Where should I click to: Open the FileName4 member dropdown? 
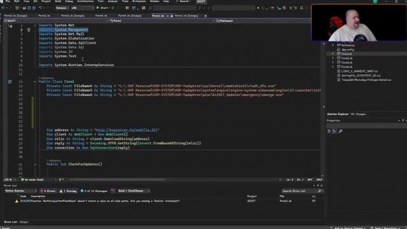coord(263,21)
